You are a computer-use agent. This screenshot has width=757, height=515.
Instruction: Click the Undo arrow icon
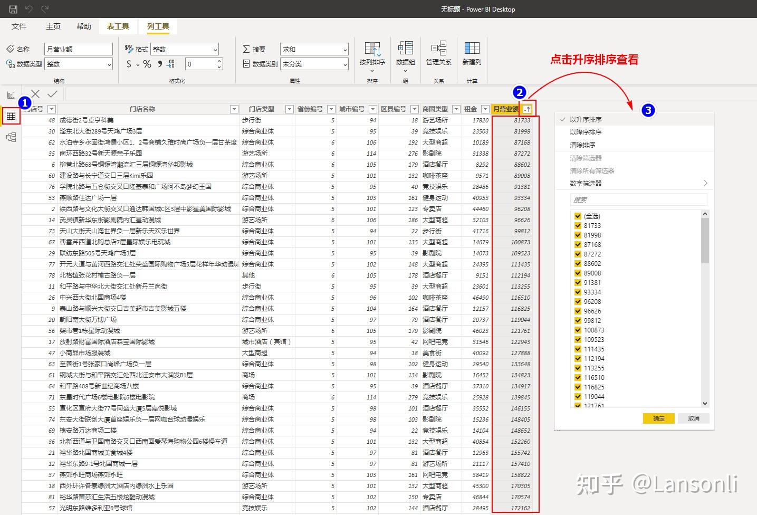coord(29,9)
